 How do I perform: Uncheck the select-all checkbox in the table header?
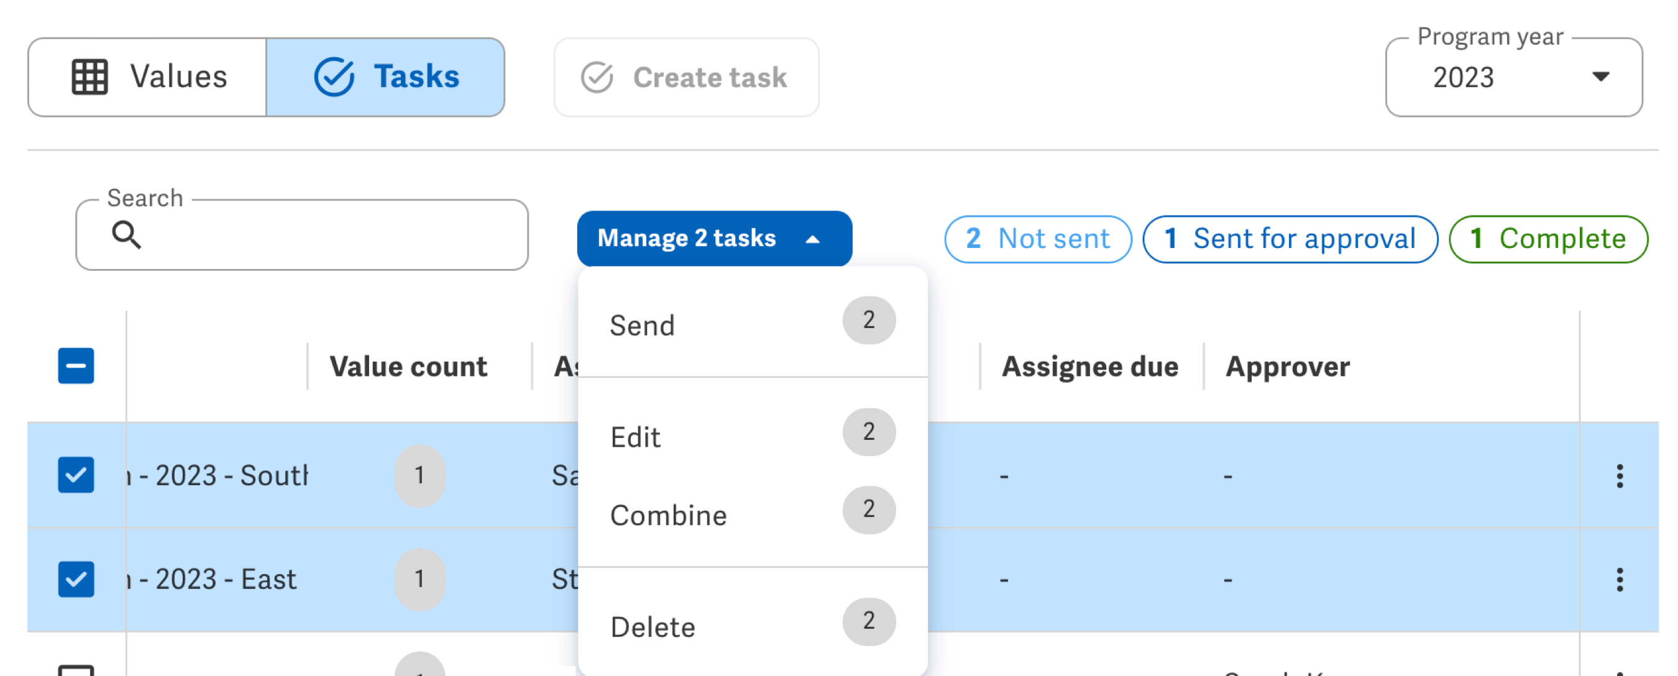tap(76, 366)
